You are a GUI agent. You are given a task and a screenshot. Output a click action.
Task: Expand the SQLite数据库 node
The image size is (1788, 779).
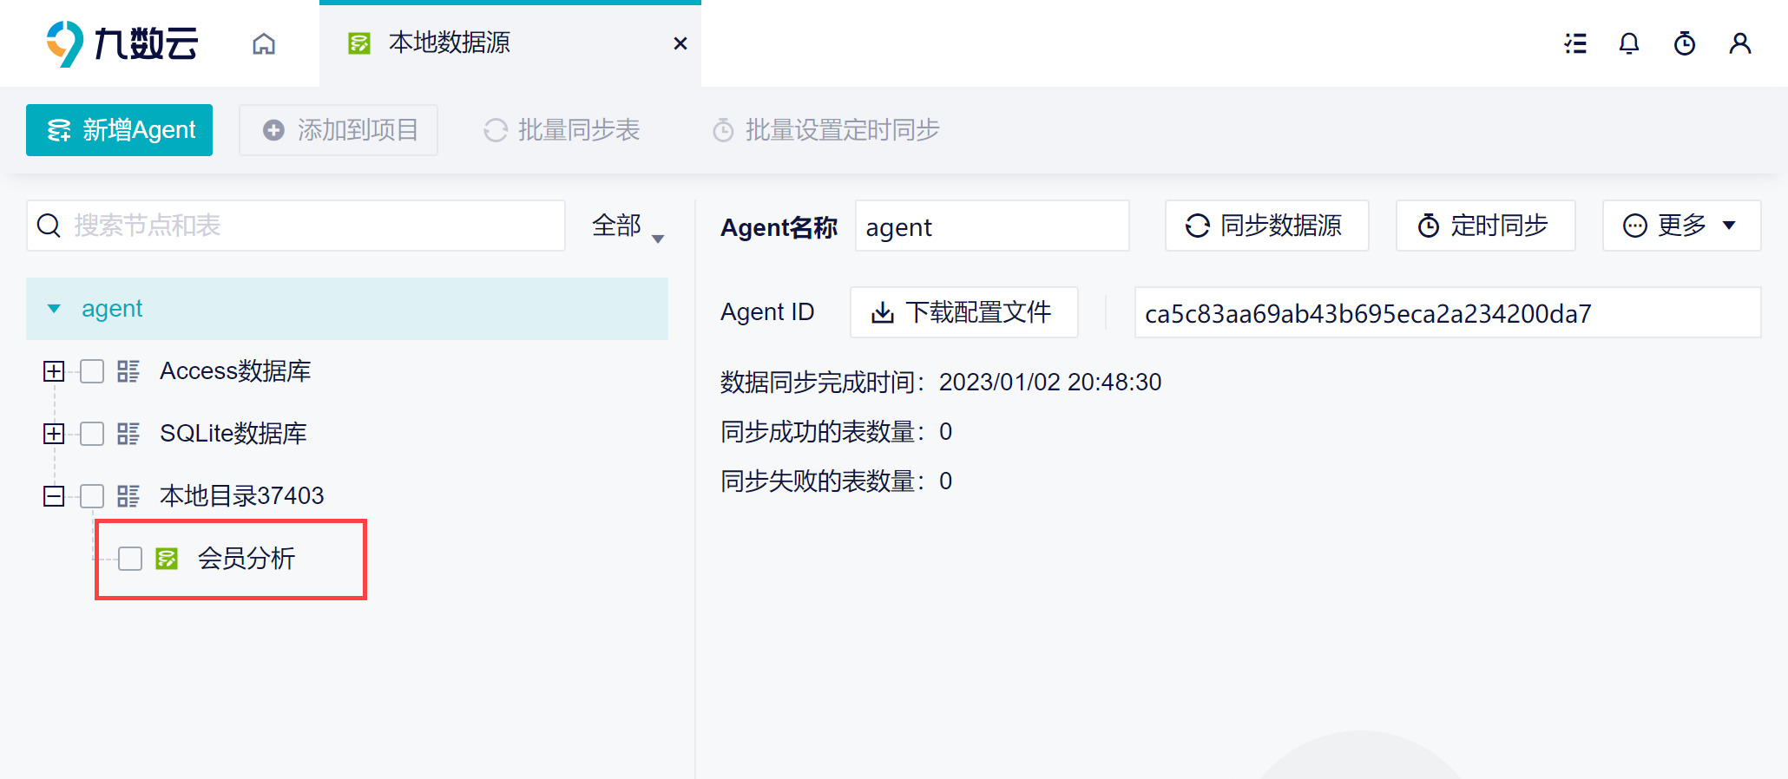54,434
